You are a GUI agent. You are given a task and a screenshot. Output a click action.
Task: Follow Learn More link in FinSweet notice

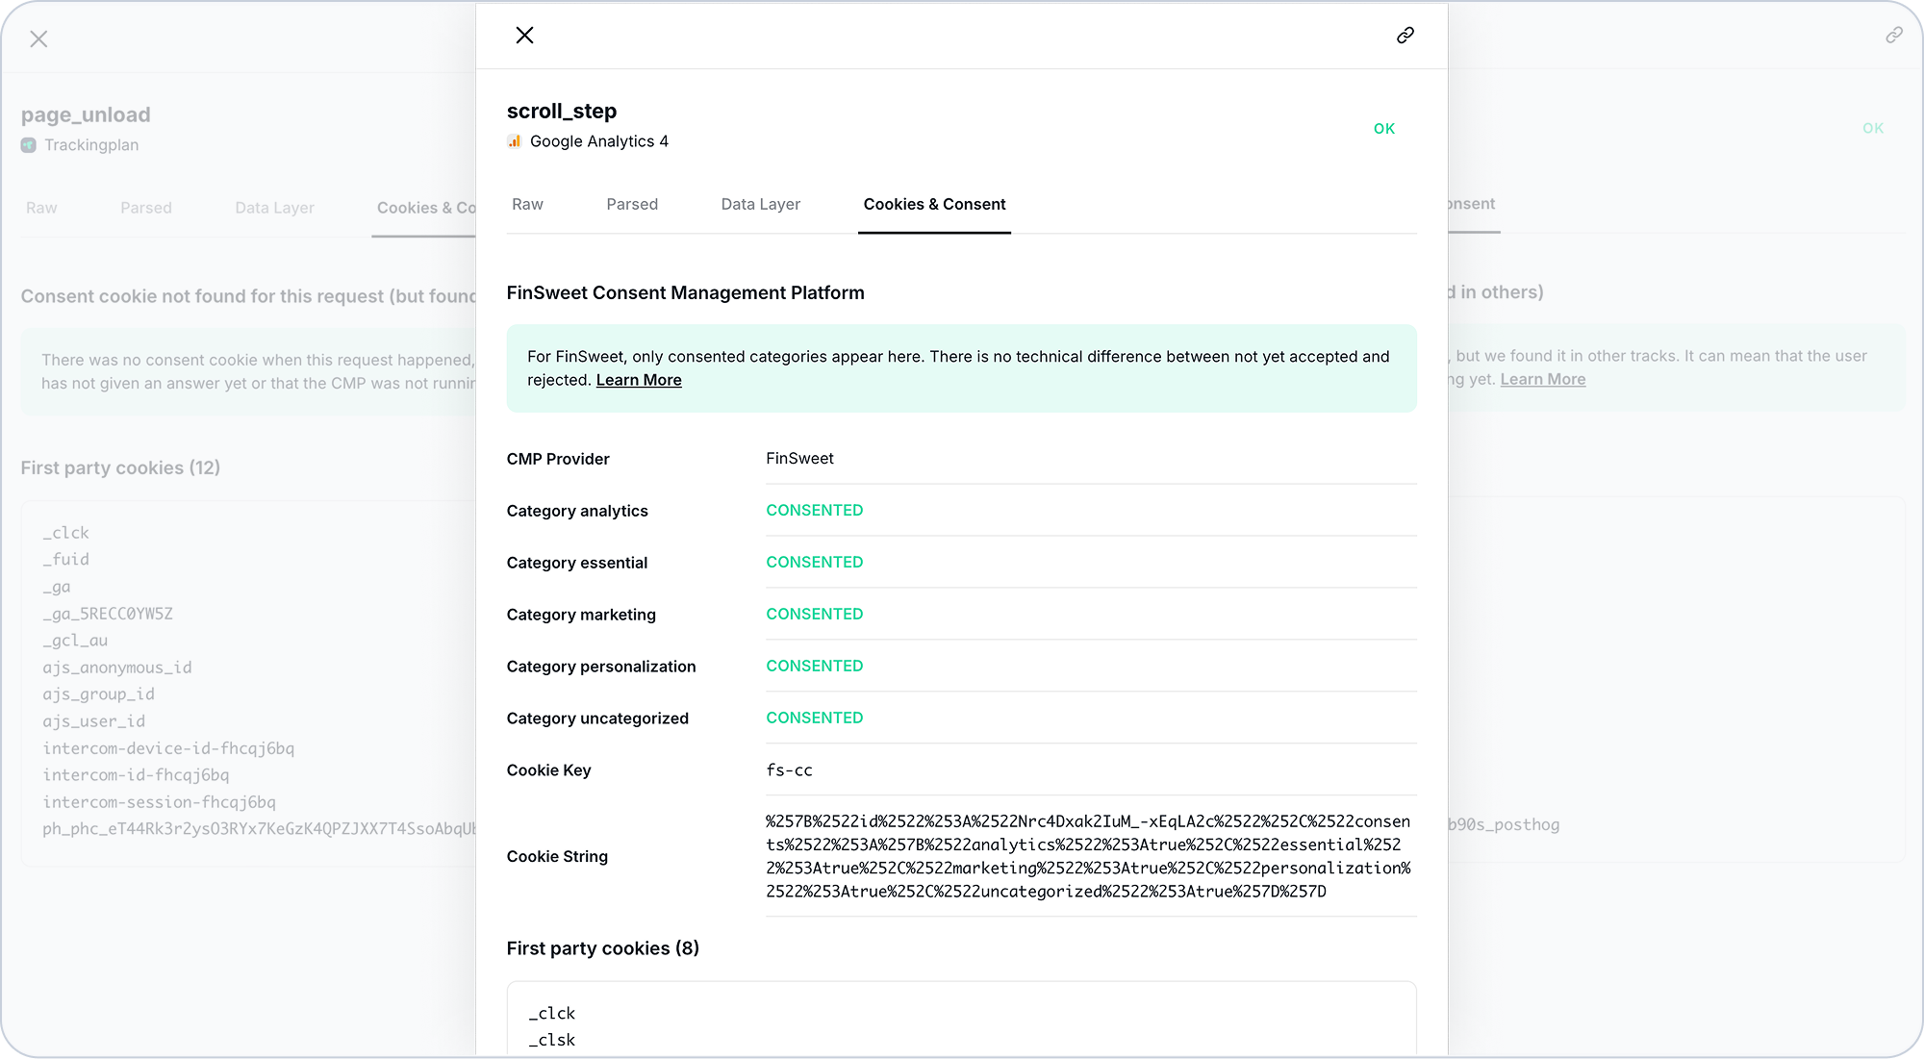[x=639, y=380]
